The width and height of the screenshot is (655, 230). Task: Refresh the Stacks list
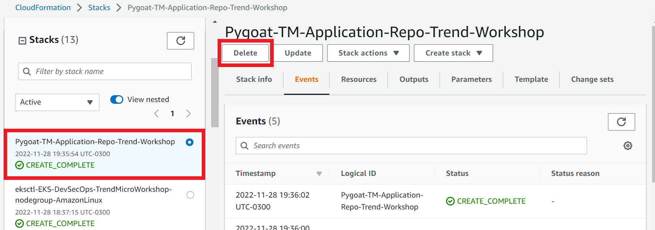click(x=180, y=41)
